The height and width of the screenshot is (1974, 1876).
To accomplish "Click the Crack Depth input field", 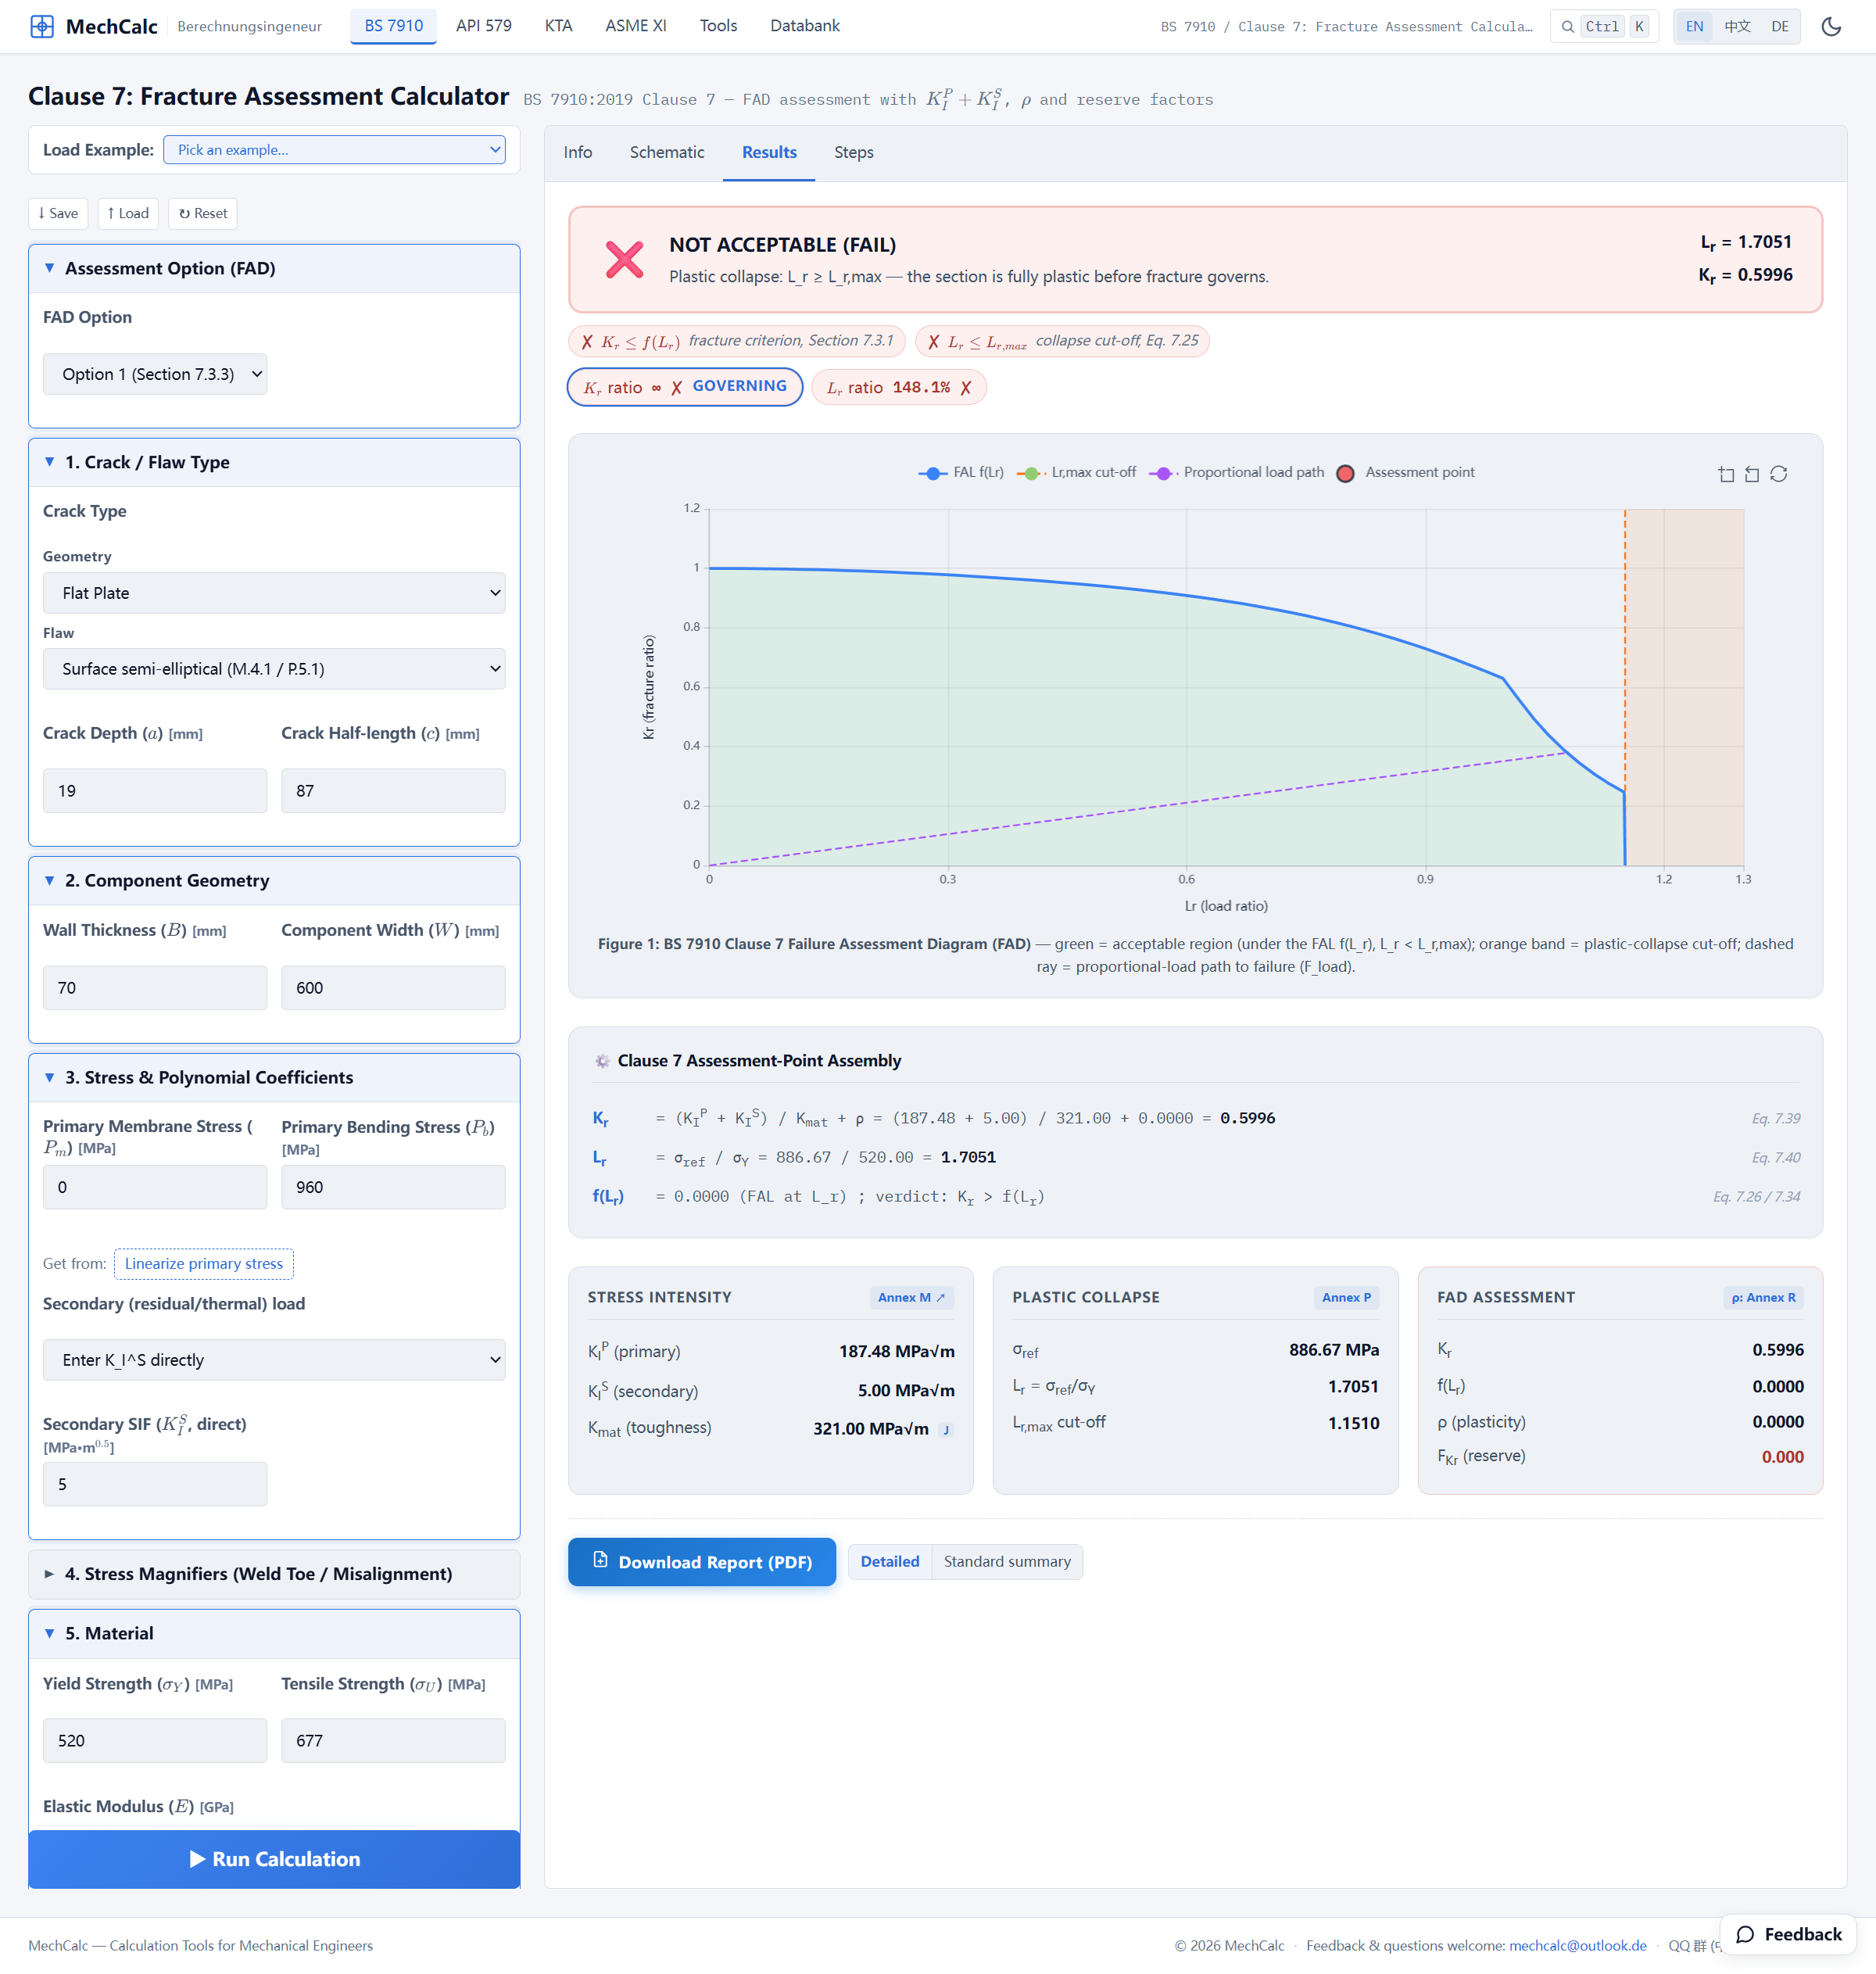I will point(155,791).
